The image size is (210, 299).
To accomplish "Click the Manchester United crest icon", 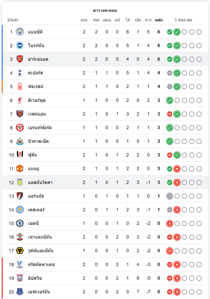I will (x=20, y=169).
